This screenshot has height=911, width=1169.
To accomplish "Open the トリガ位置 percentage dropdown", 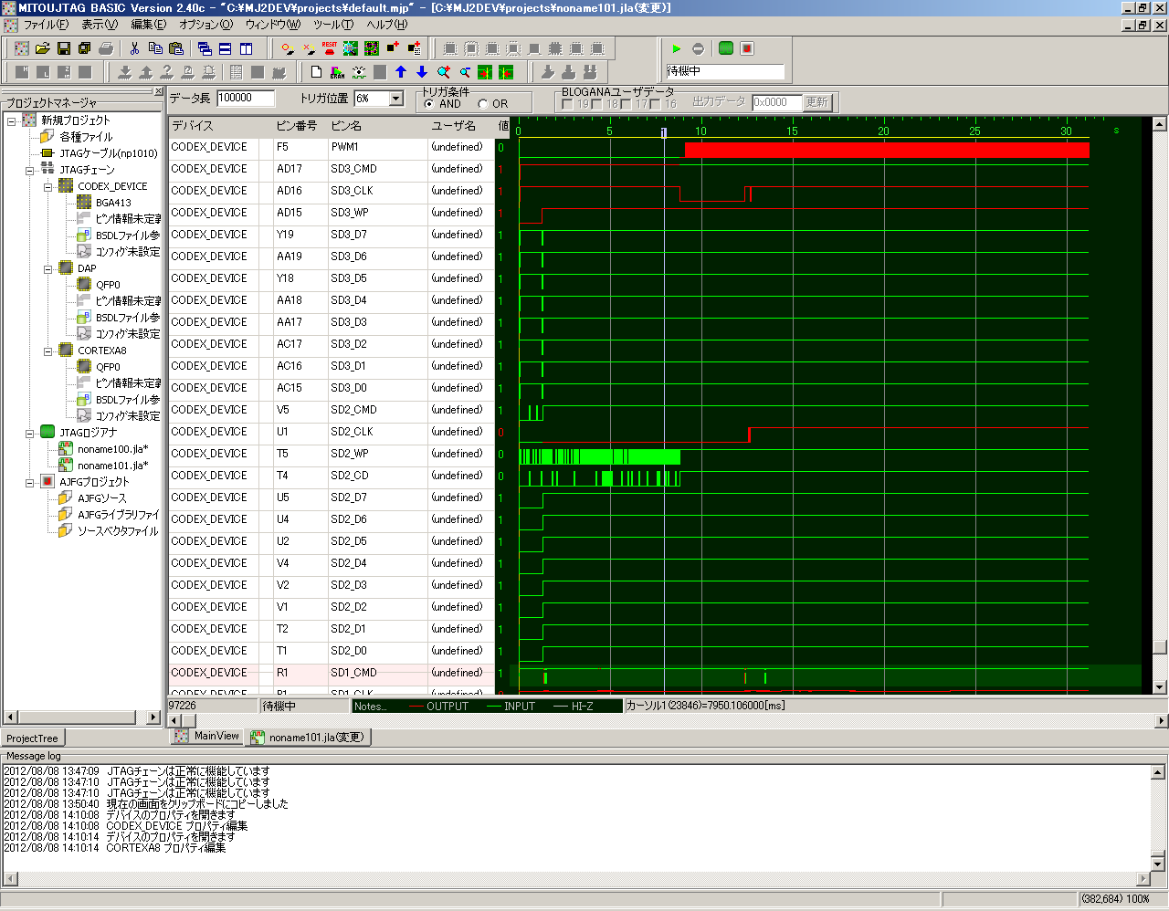I will point(396,99).
